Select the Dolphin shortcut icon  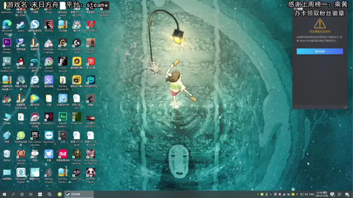pos(35,61)
